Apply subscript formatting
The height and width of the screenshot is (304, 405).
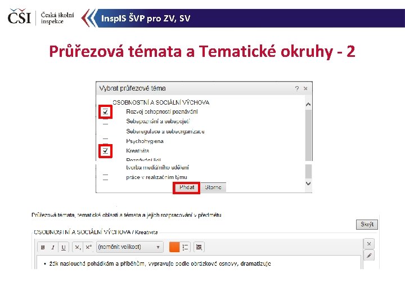(78, 247)
